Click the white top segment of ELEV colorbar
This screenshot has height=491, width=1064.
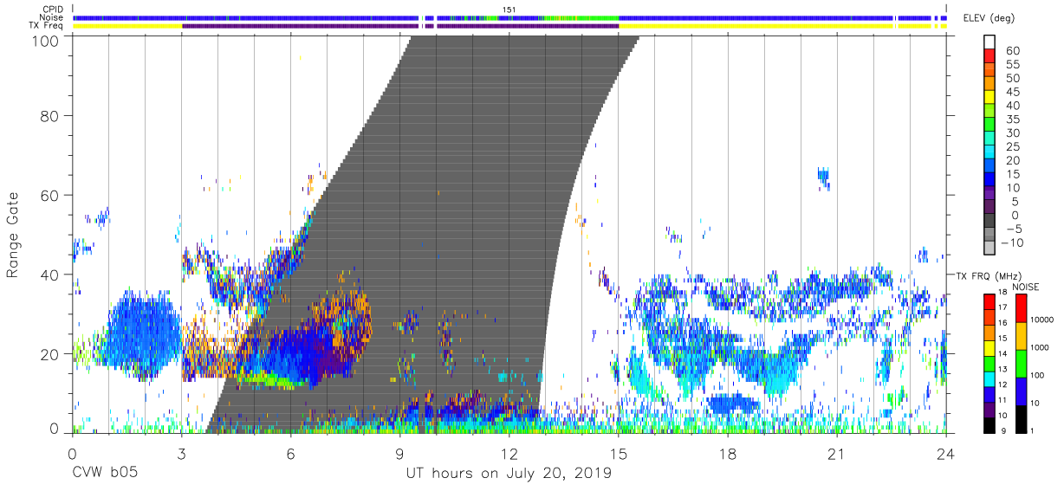click(989, 42)
